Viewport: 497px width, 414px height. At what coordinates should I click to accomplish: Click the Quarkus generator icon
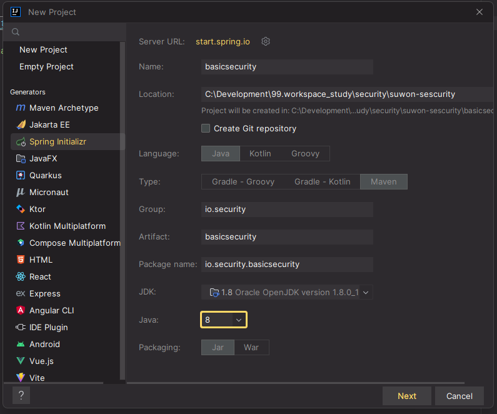tap(21, 175)
